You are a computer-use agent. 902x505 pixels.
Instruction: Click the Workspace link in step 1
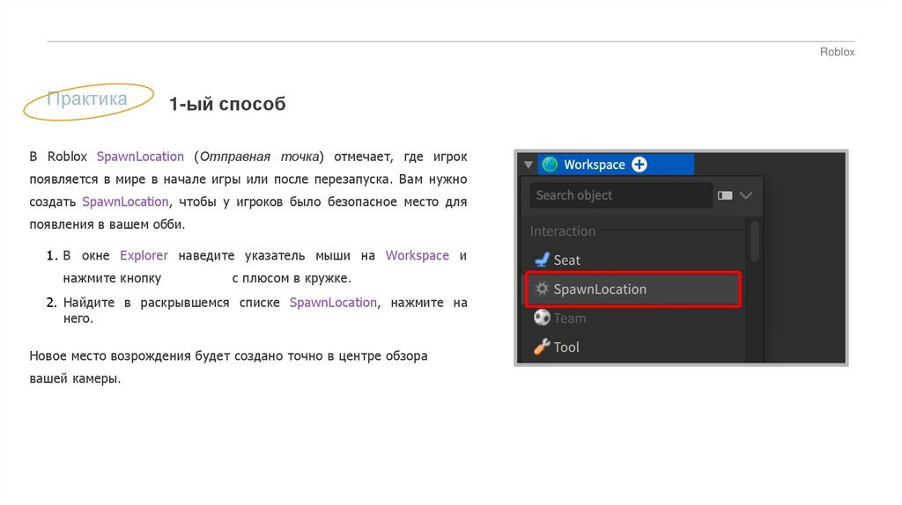pyautogui.click(x=417, y=255)
